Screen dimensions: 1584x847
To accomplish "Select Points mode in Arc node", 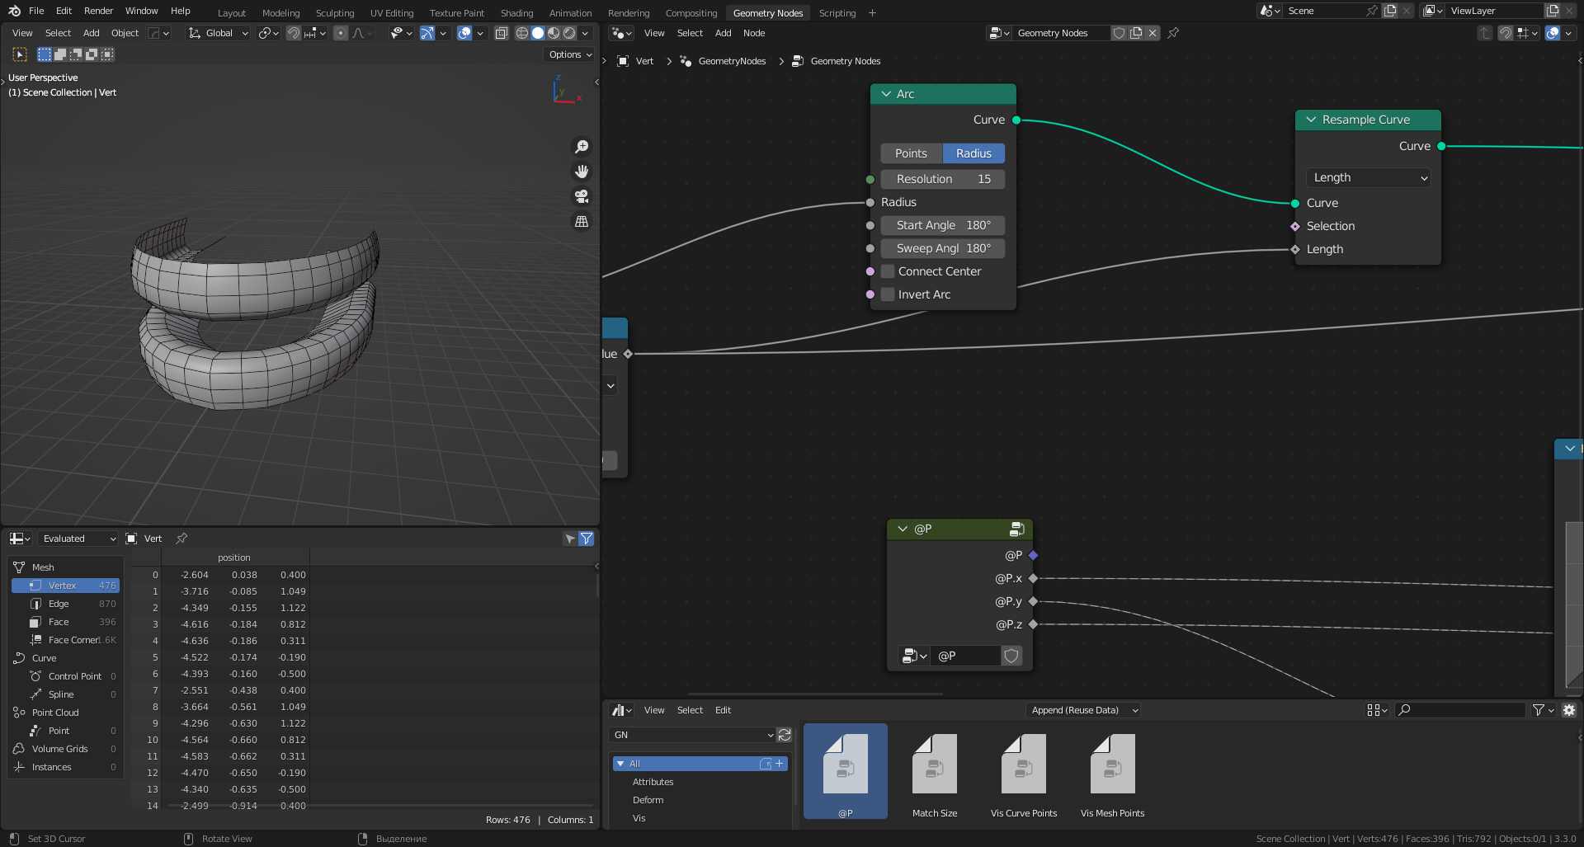I will pos(911,153).
